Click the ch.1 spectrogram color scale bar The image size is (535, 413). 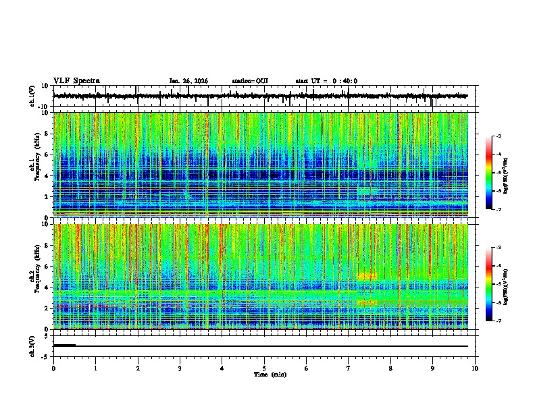[488, 173]
